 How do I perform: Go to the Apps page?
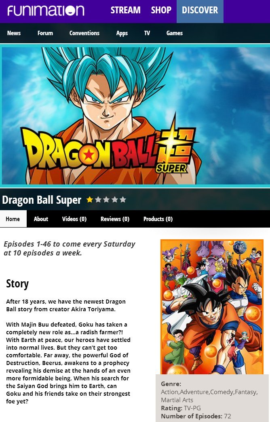click(x=122, y=34)
